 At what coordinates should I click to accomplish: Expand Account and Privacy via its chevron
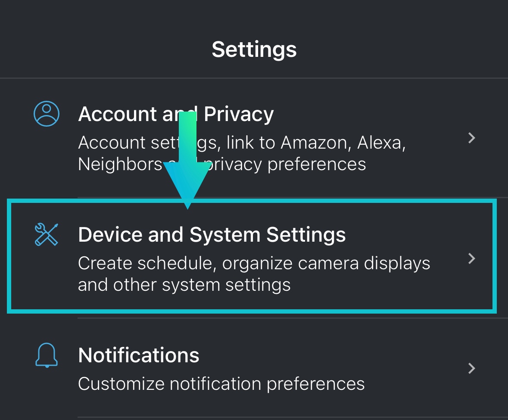[x=472, y=138]
